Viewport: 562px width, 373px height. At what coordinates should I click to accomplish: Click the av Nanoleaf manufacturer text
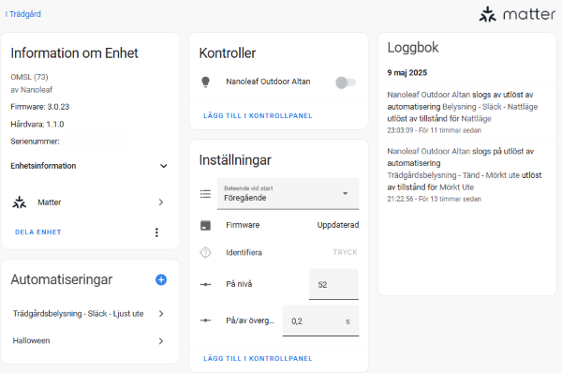[x=32, y=90]
